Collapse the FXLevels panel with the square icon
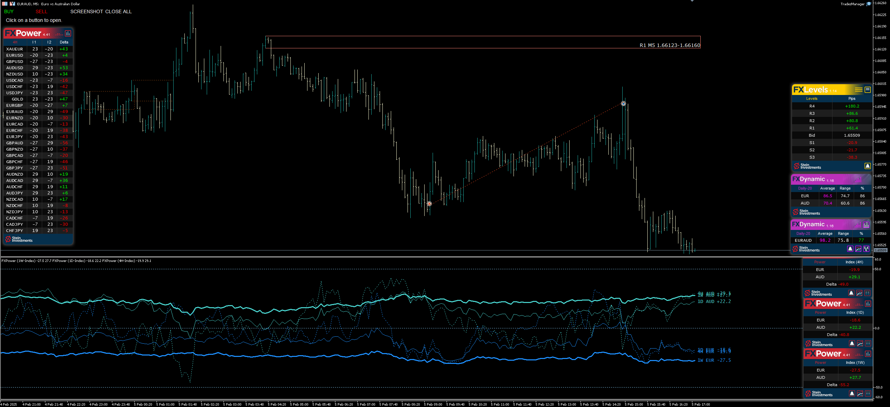Viewport: 890px width, 407px height. click(x=868, y=90)
